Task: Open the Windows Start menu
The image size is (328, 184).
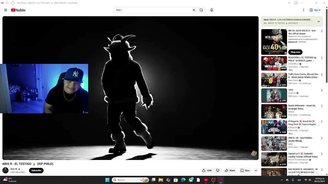Action: 107,180
